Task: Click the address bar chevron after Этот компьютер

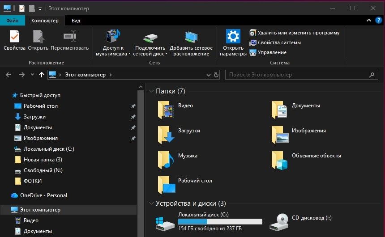Action: tap(111, 75)
